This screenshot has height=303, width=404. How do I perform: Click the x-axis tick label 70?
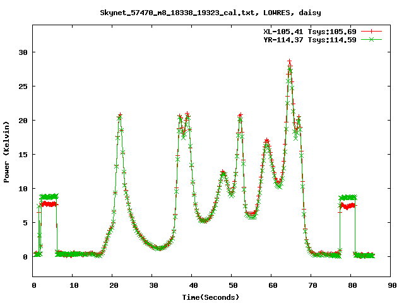tap(312, 285)
